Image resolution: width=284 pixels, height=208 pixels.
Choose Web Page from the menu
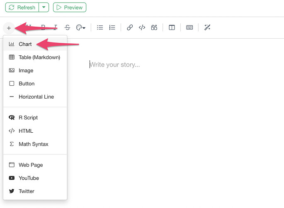click(35, 165)
